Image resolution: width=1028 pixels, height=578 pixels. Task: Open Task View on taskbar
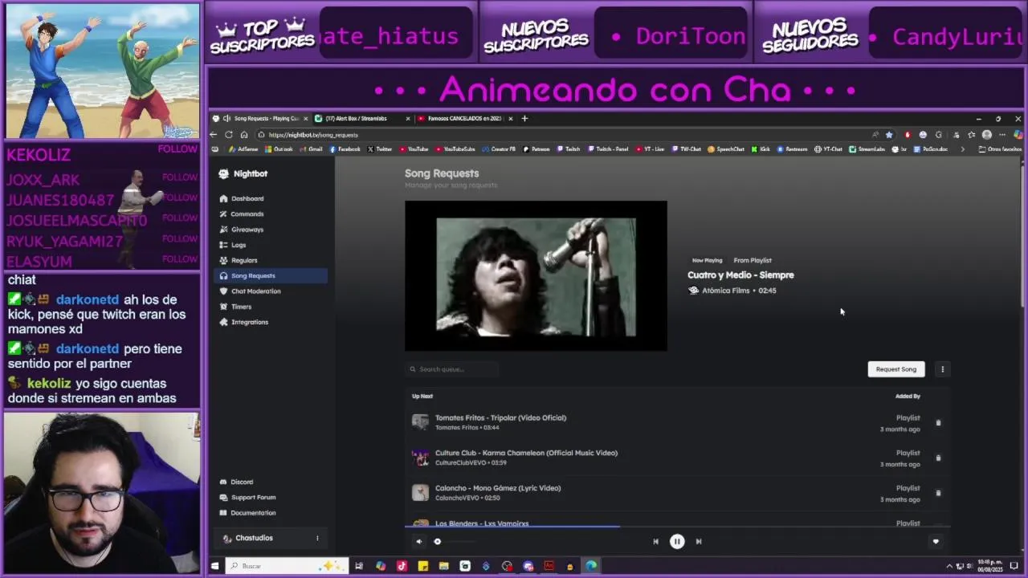[359, 566]
